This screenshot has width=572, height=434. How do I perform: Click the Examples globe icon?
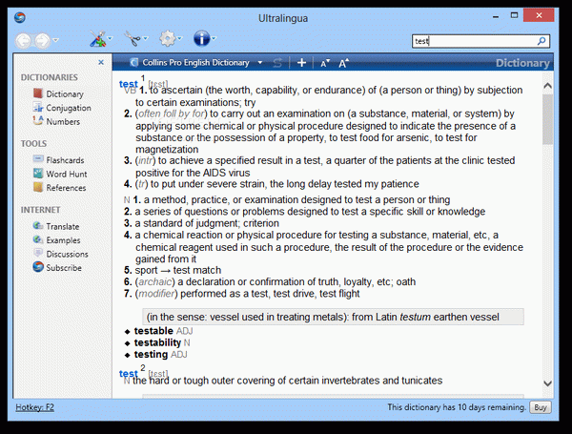(38, 239)
